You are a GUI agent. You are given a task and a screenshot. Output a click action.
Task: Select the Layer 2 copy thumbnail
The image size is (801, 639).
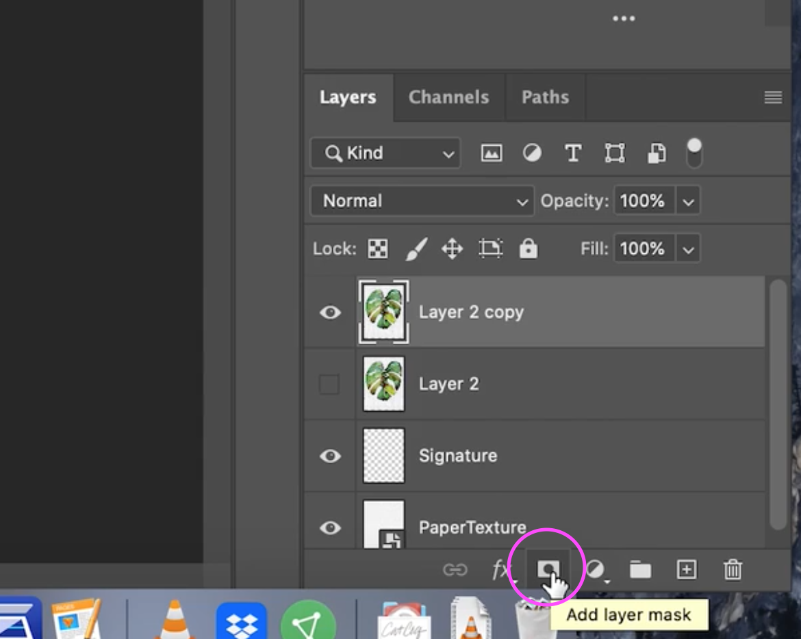(384, 312)
